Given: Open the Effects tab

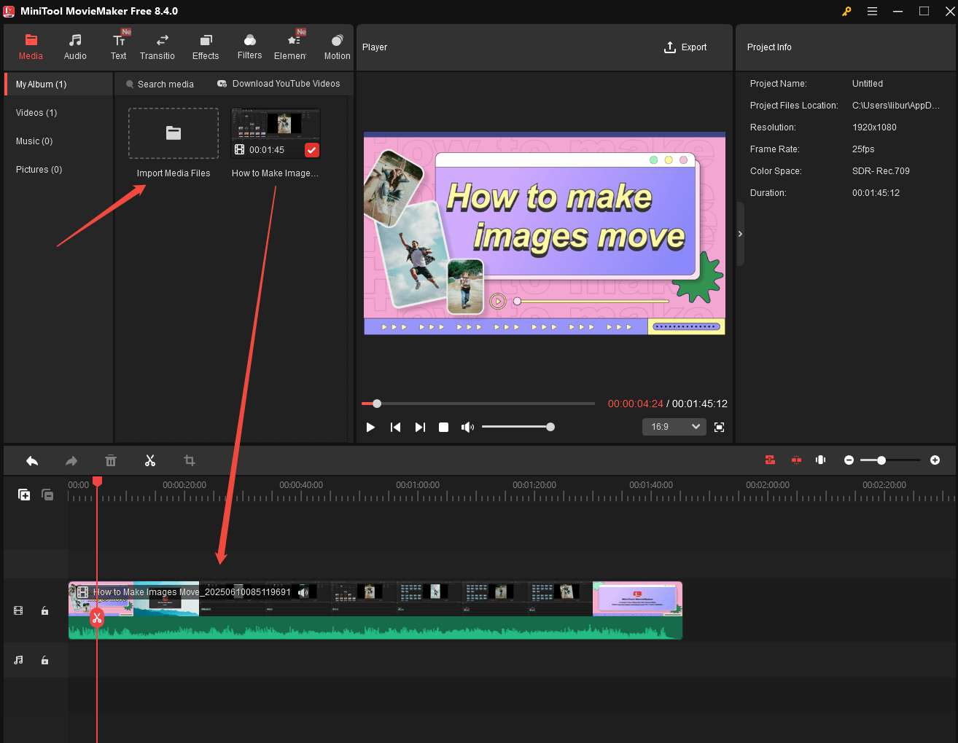Looking at the screenshot, I should [x=205, y=45].
